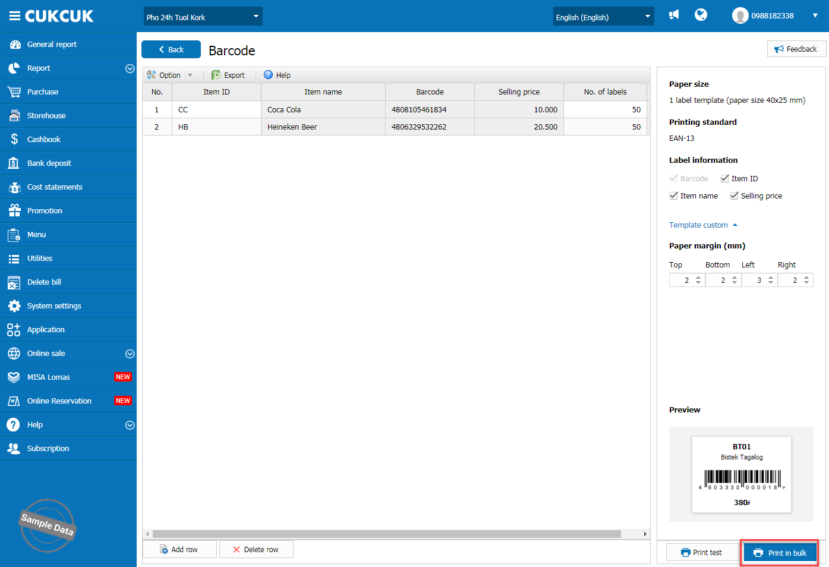Open Purchase from the shopping cart icon
The image size is (829, 567).
pyautogui.click(x=14, y=92)
